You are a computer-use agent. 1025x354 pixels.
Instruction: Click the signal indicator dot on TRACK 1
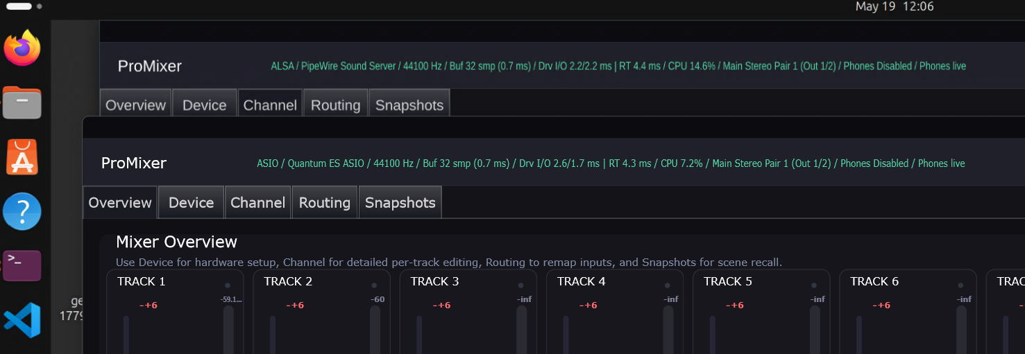228,285
